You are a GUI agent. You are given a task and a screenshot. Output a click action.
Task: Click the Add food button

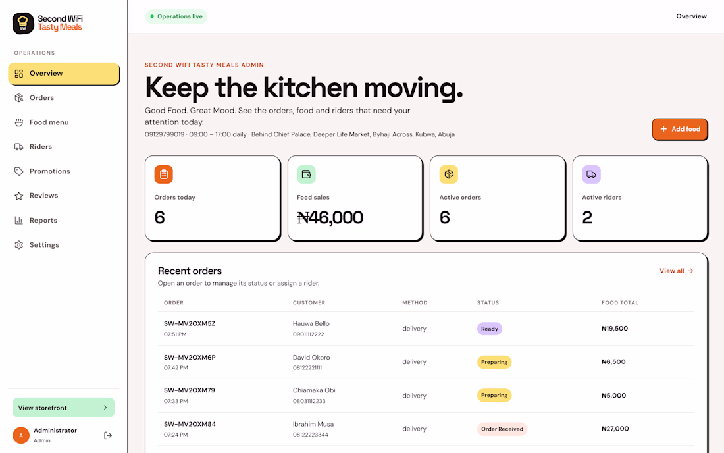point(680,129)
